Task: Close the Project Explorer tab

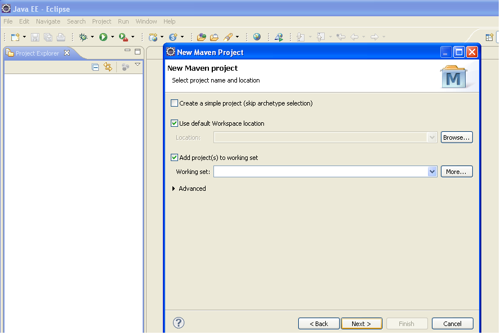Action: coord(67,53)
